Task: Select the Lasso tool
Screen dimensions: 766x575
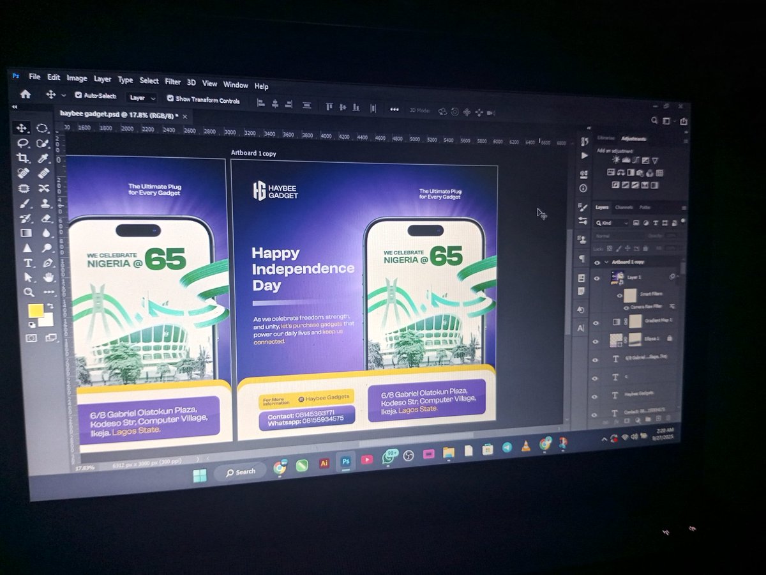Action: coord(22,143)
